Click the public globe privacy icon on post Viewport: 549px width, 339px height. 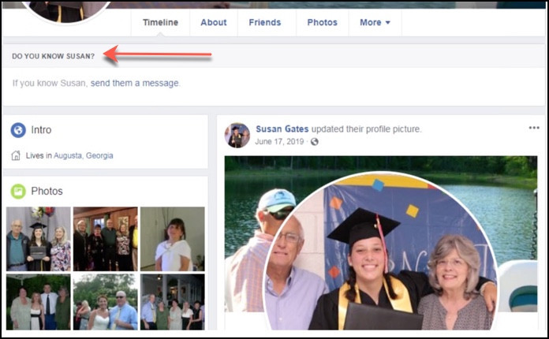(315, 142)
